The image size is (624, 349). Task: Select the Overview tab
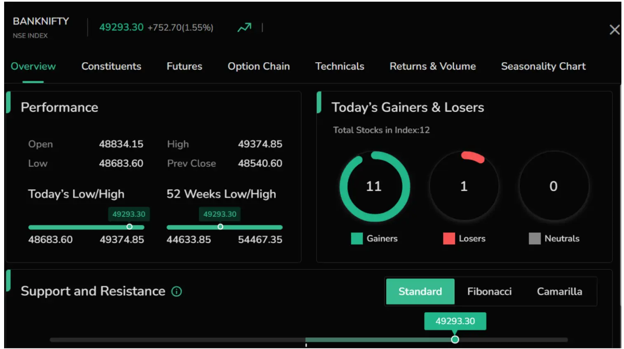pos(33,66)
